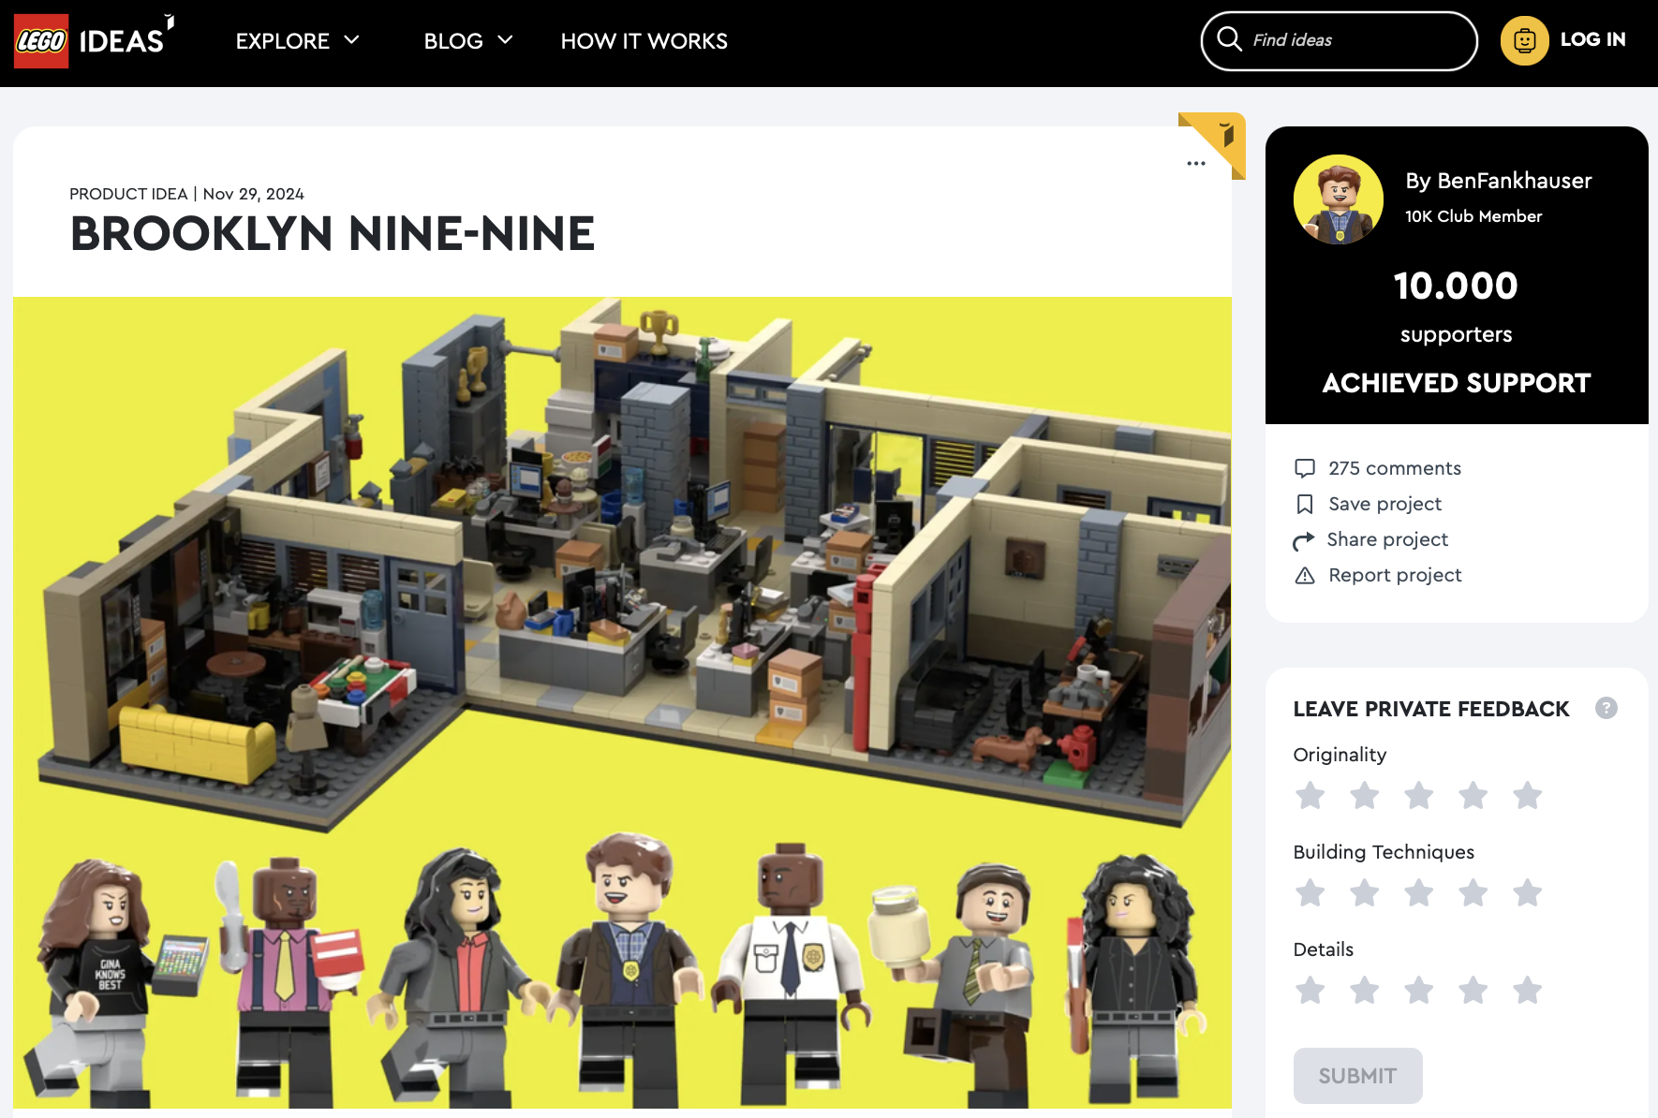
Task: Rate Details one star
Action: [1310, 991]
